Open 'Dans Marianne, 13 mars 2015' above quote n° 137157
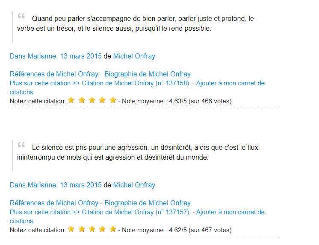Screen dimensions: 319x245 point(56,185)
